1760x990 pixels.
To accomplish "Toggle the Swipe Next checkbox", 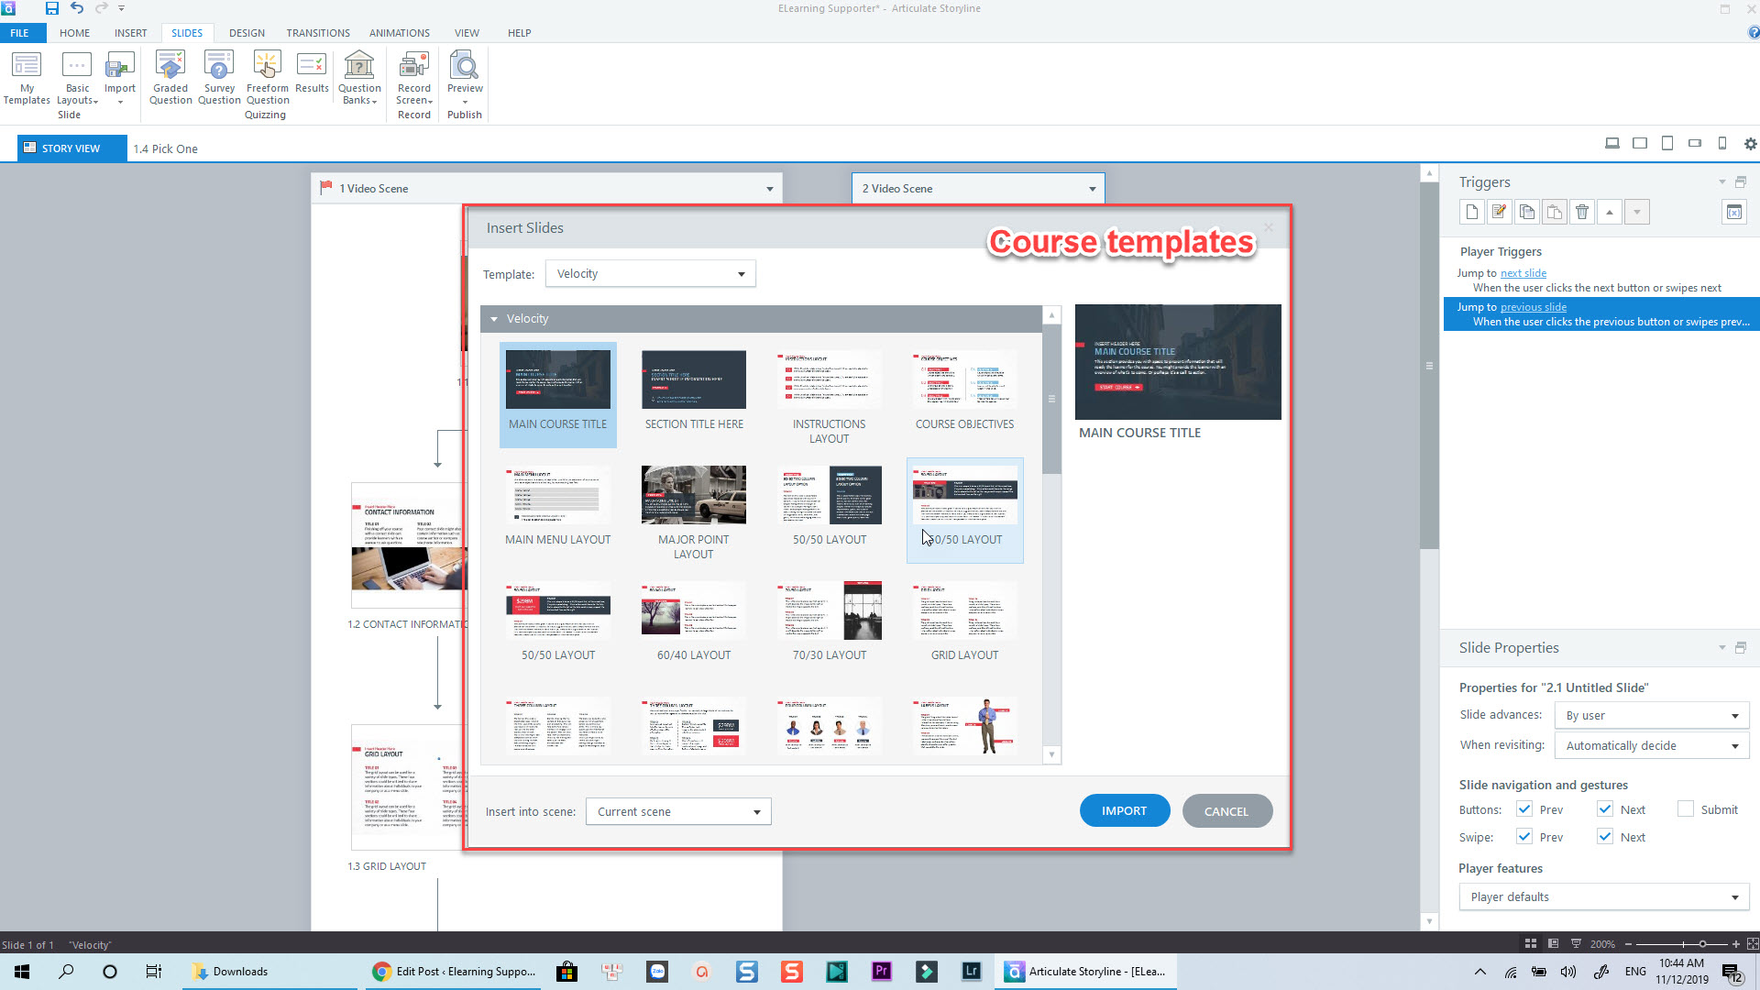I will point(1605,837).
